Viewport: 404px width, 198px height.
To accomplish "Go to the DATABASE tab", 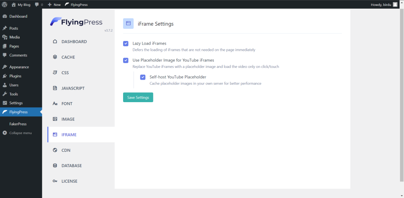I will coord(81,166).
